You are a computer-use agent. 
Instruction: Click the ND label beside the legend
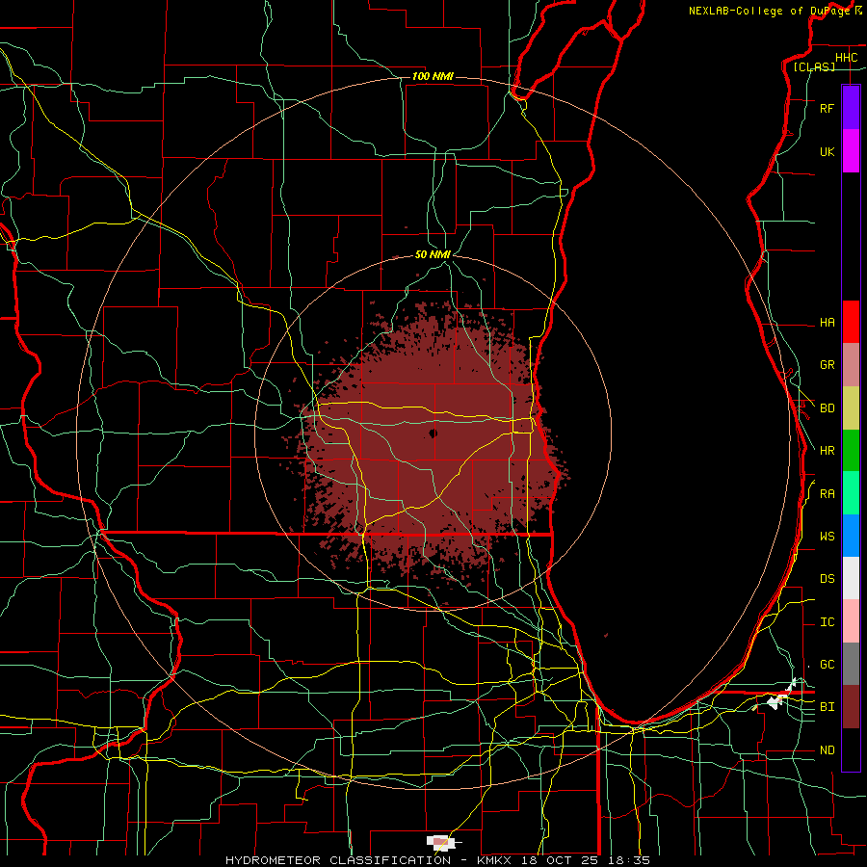pyautogui.click(x=827, y=750)
